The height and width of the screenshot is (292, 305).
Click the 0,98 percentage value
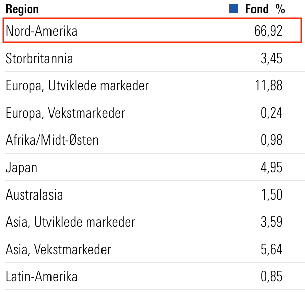[x=271, y=140]
